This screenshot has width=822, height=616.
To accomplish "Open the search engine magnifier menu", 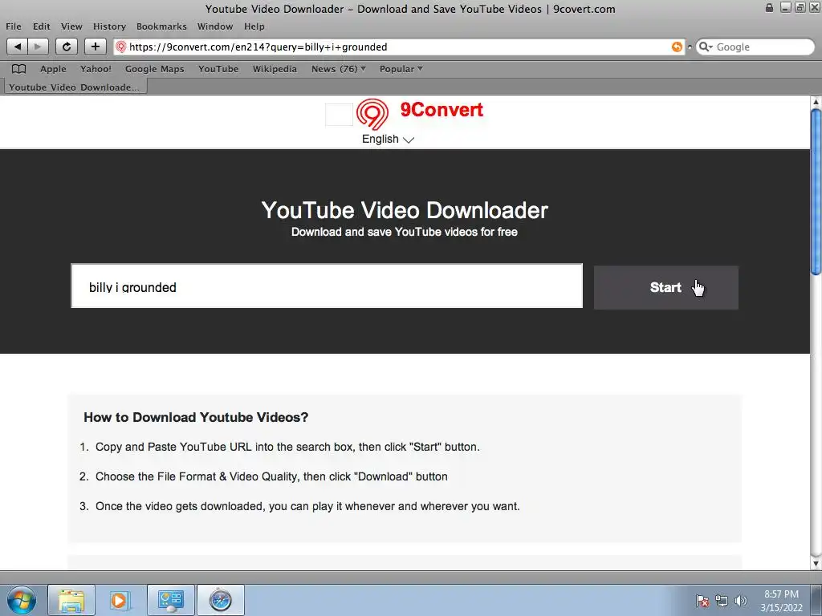I will [706, 47].
